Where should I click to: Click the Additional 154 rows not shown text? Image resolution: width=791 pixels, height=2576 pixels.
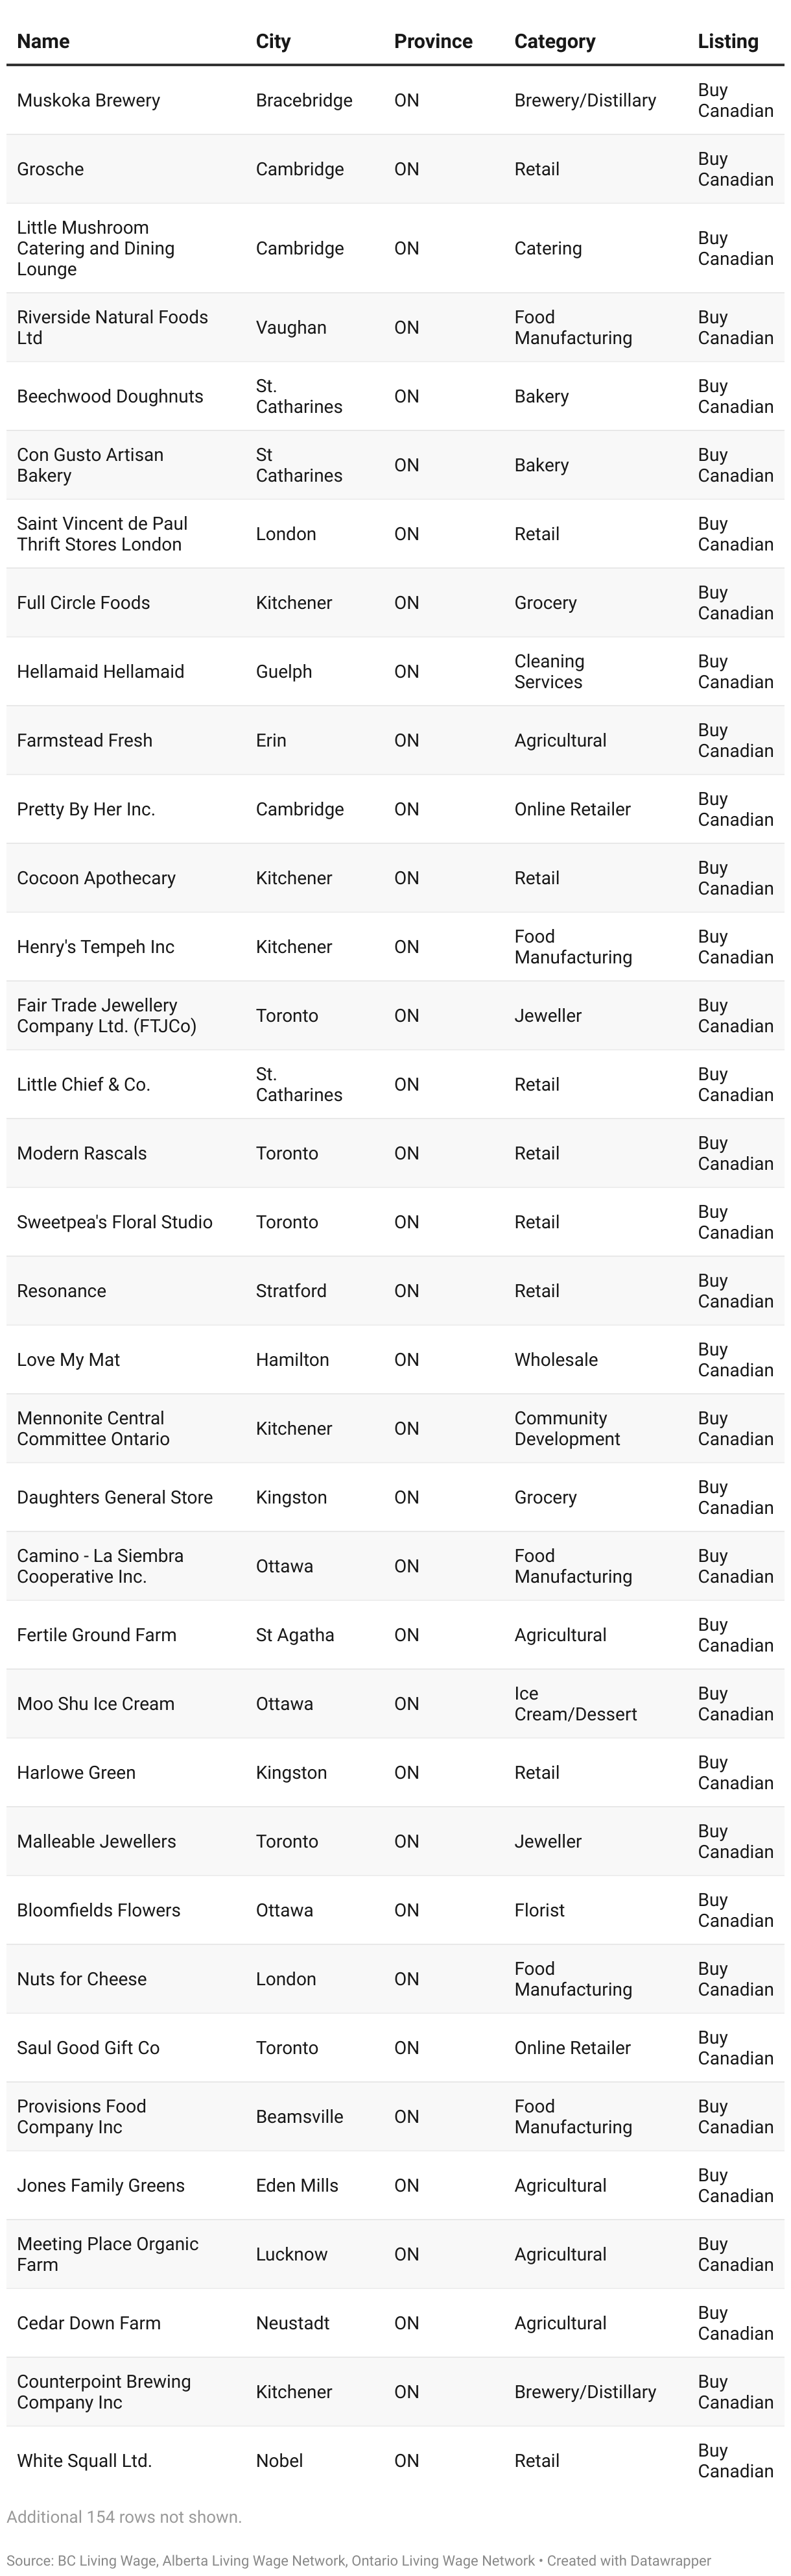(x=124, y=2517)
